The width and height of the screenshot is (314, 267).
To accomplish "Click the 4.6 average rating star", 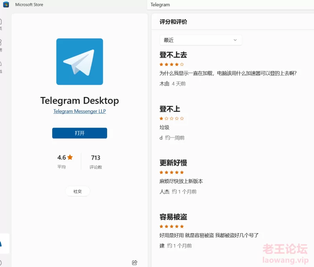I will click(x=70, y=157).
